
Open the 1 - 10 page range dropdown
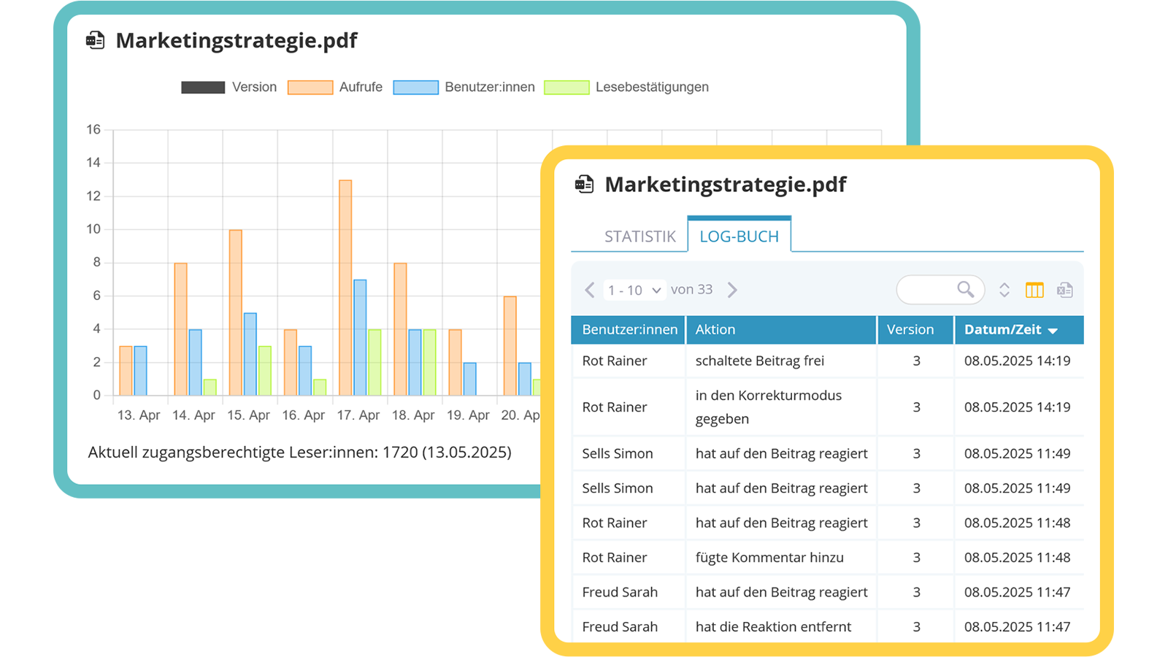634,290
